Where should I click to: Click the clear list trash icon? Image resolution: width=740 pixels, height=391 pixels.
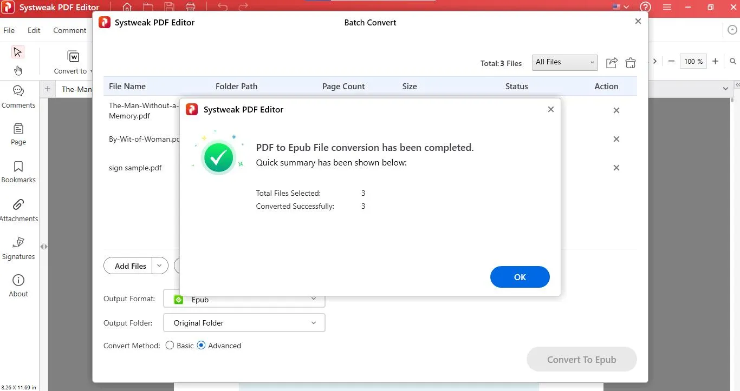[x=630, y=63]
